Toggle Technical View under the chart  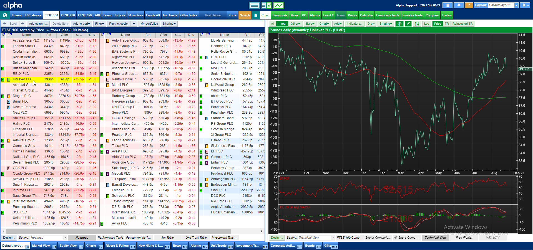(436, 238)
